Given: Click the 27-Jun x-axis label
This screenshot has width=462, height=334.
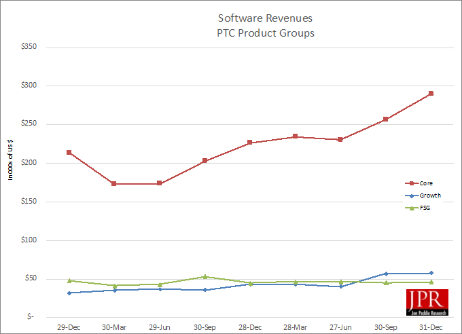Looking at the screenshot, I should (340, 327).
